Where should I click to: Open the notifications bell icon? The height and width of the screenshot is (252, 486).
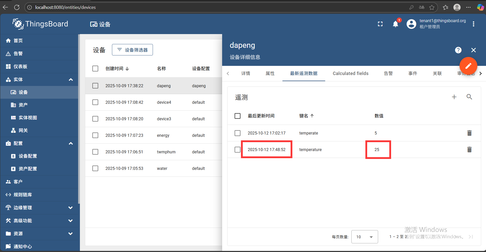[395, 24]
